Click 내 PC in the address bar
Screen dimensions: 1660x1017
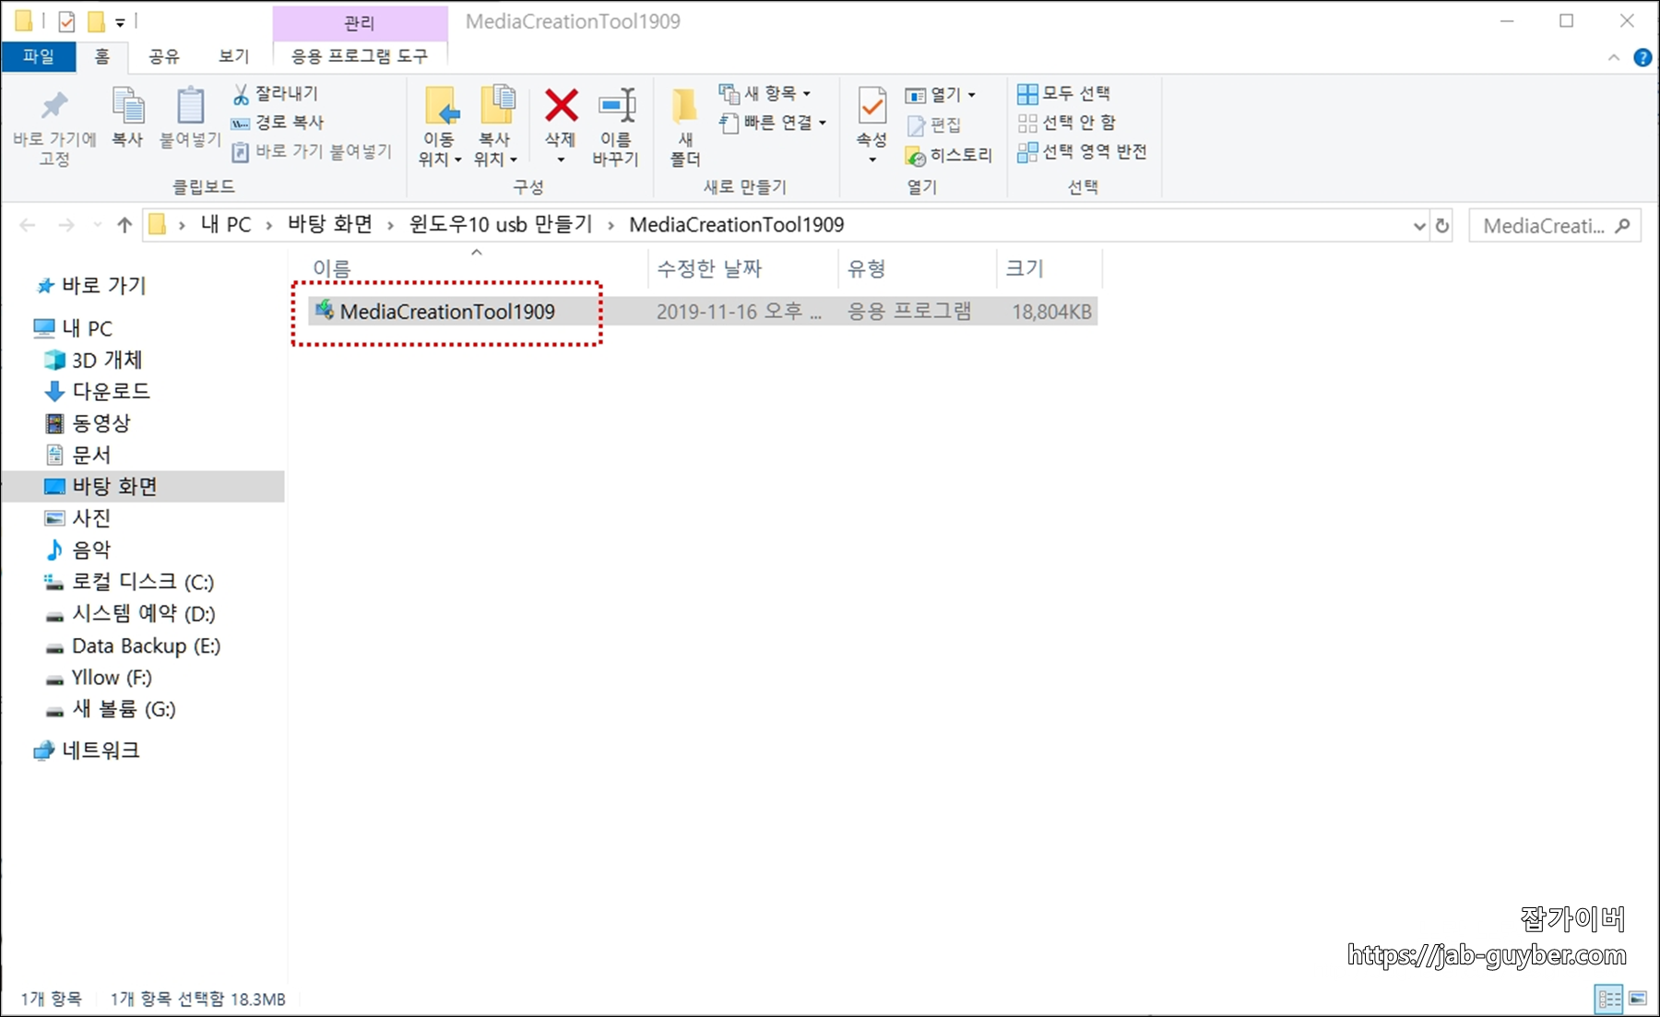(x=226, y=225)
